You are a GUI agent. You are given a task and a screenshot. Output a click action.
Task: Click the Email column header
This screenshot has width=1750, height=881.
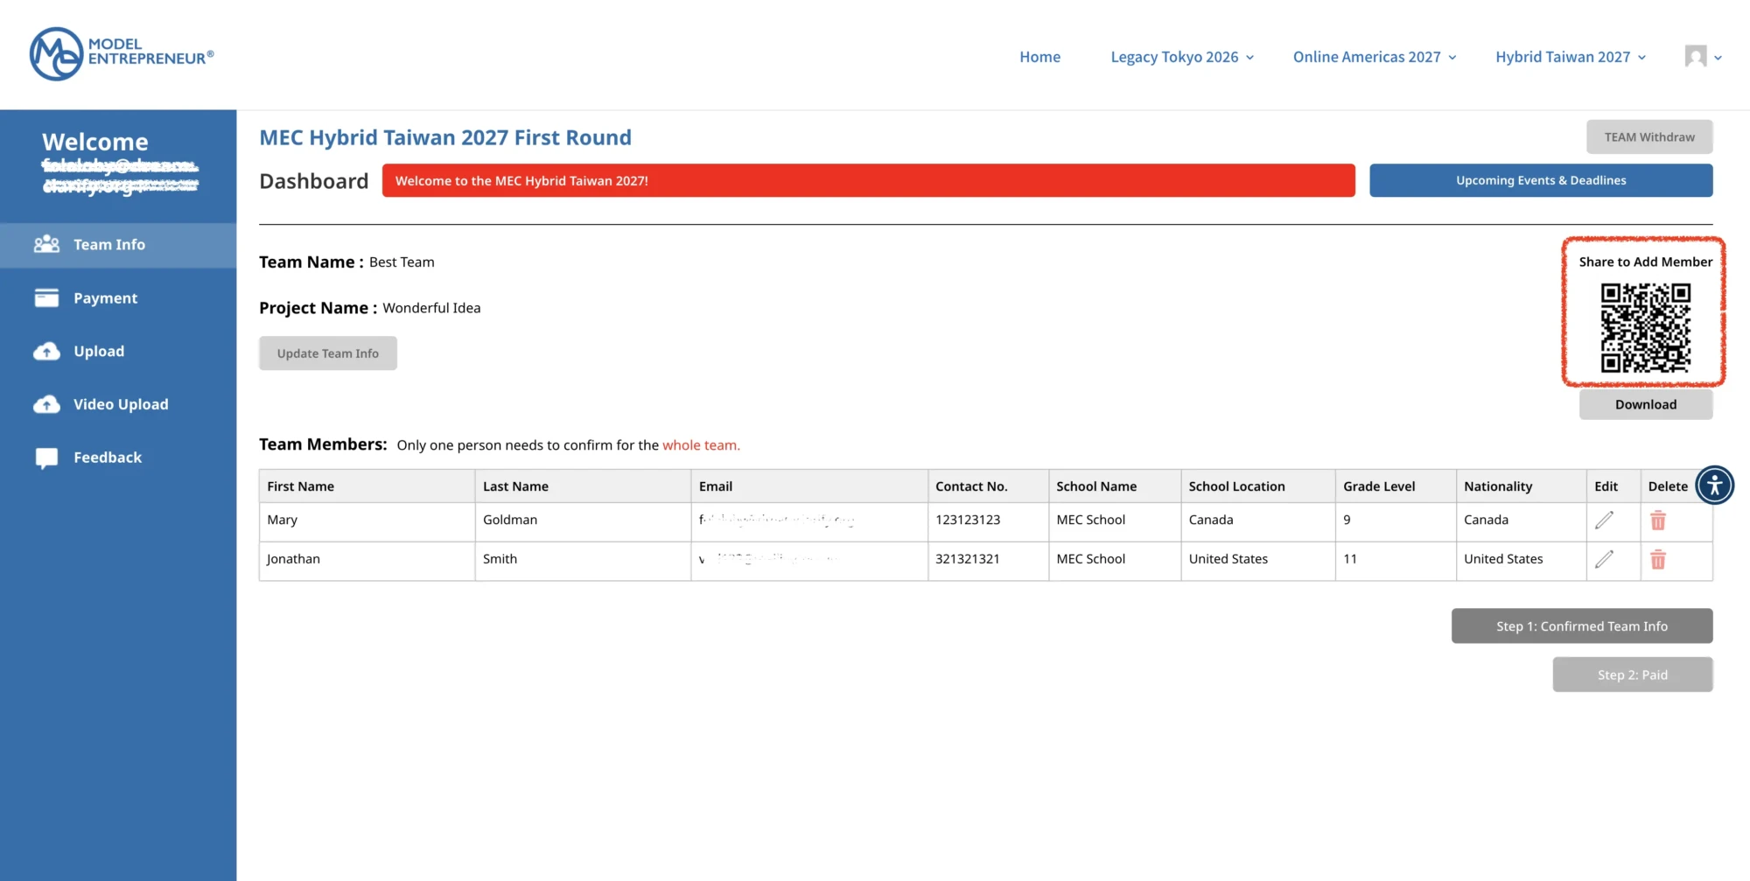point(809,486)
